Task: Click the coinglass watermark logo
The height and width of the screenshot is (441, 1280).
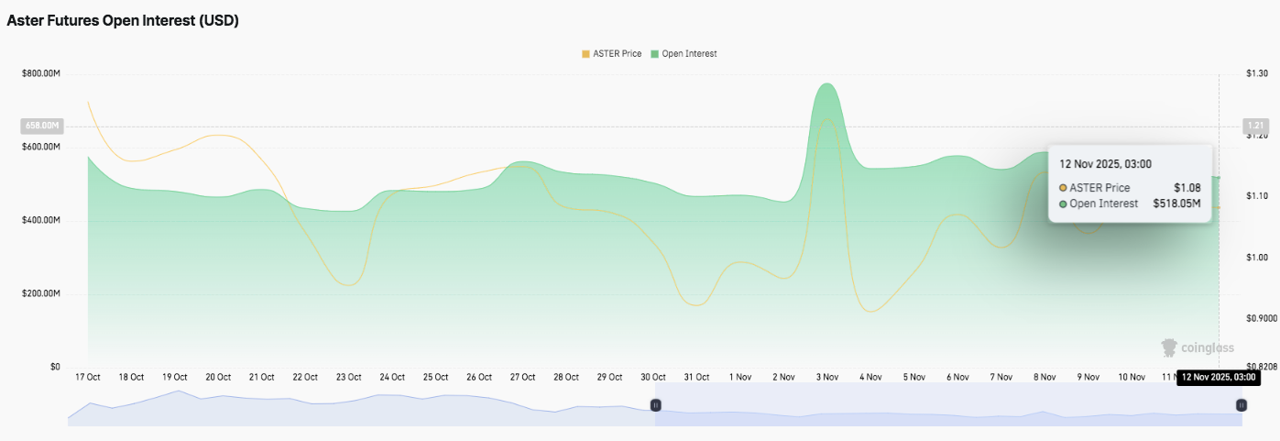Action: click(x=1198, y=347)
